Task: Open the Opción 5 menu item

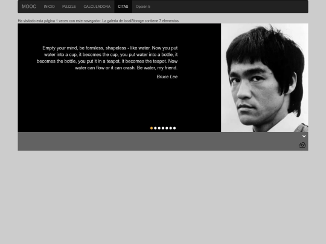Action: 143,7
